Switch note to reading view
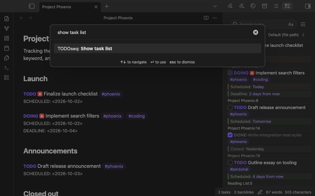Image resolution: width=315 pixels, height=196 pixels. tap(206, 18)
